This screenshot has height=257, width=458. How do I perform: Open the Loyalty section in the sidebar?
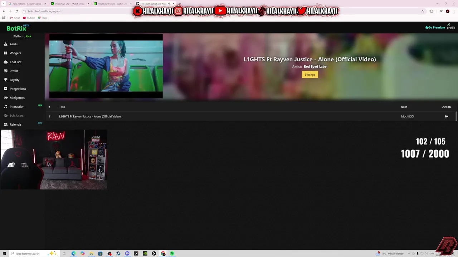[11, 80]
